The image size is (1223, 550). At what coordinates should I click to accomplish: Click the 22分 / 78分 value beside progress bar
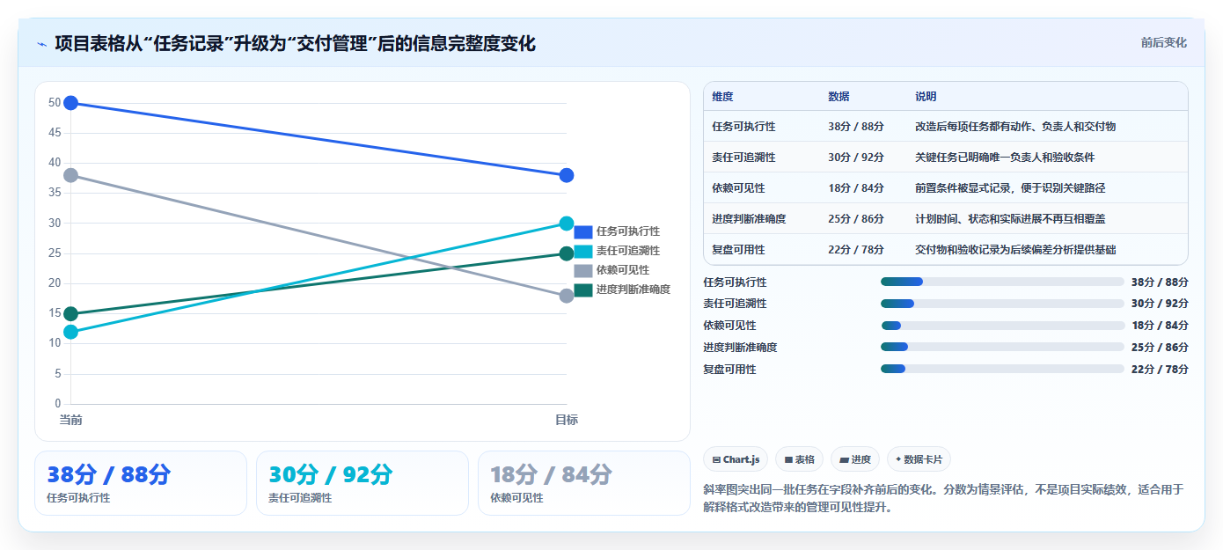tap(1160, 370)
